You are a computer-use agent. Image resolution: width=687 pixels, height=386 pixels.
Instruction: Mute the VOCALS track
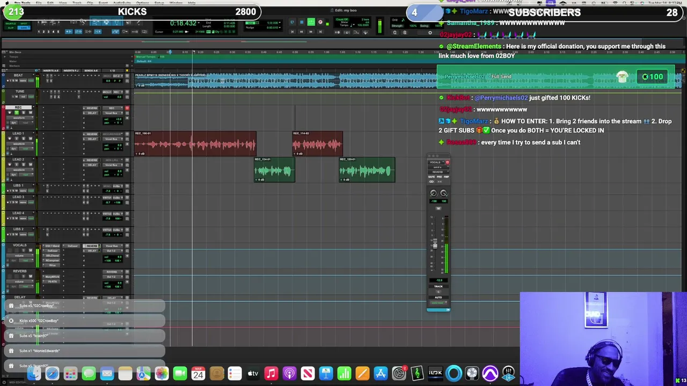[x=31, y=250]
